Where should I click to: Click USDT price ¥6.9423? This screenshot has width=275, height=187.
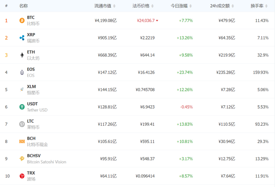tap(147, 107)
